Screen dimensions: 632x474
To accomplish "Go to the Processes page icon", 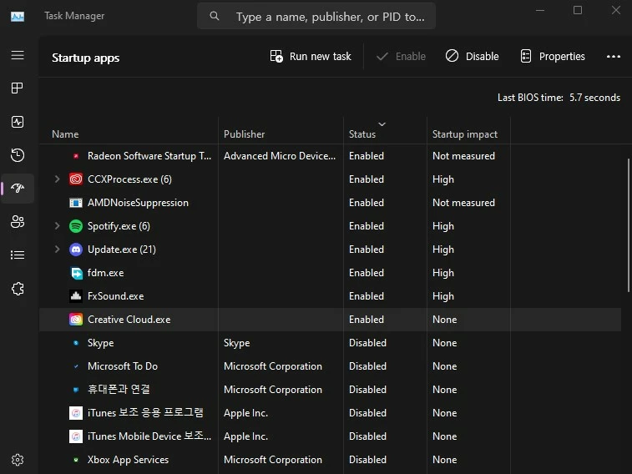I will pyautogui.click(x=18, y=88).
